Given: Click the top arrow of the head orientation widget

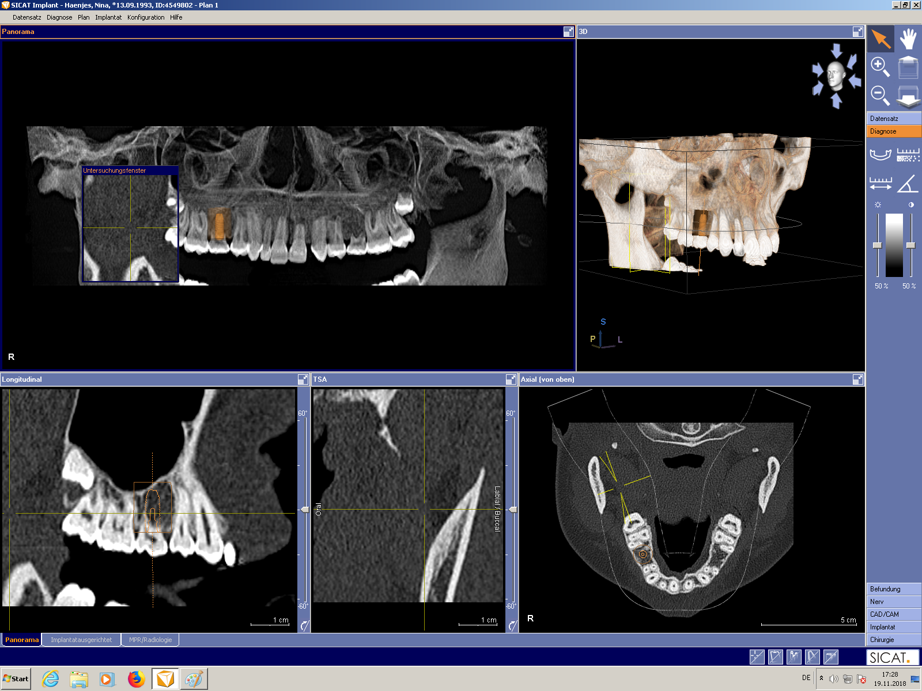Looking at the screenshot, I should [x=837, y=50].
